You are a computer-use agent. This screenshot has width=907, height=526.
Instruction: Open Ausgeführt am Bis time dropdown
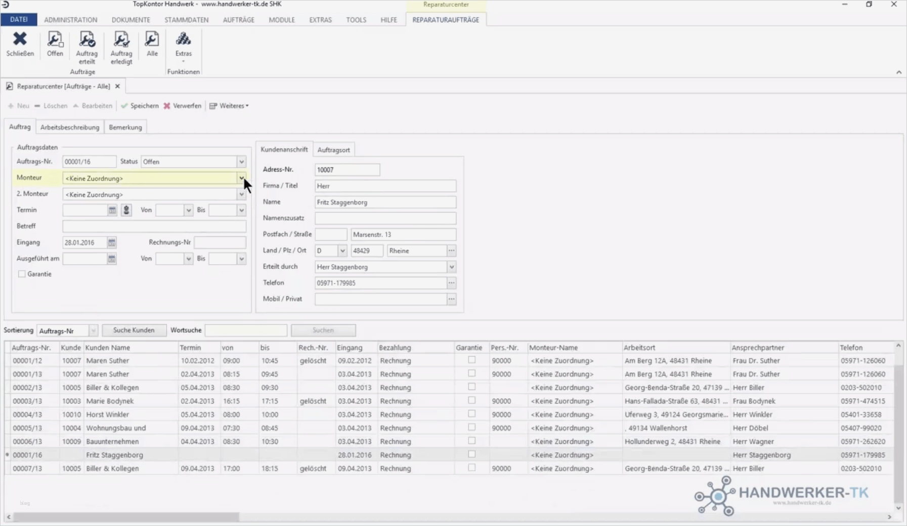pos(241,259)
